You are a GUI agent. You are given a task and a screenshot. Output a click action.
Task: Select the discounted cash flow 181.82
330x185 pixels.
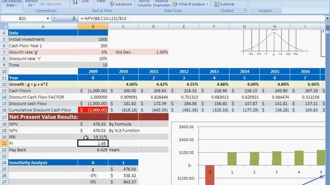(x=123, y=104)
